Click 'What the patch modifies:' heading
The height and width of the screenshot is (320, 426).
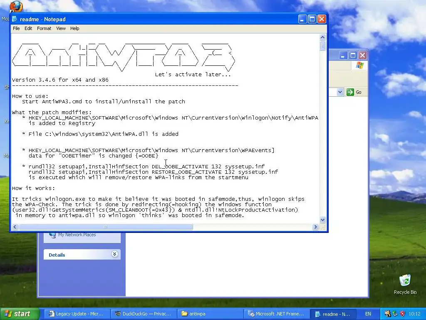52,112
